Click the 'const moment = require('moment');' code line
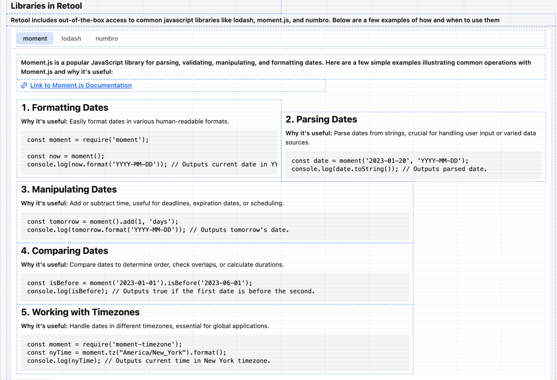Image resolution: width=557 pixels, height=380 pixels. click(88, 140)
